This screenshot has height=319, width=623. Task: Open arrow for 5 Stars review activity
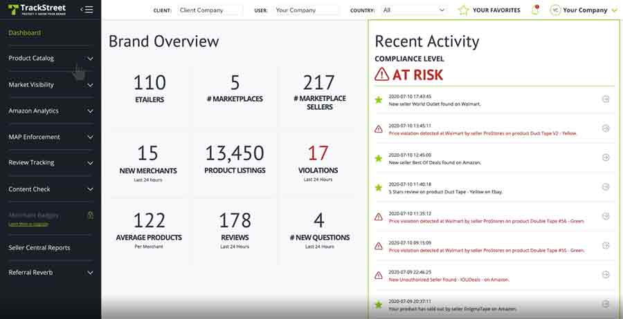pyautogui.click(x=606, y=186)
